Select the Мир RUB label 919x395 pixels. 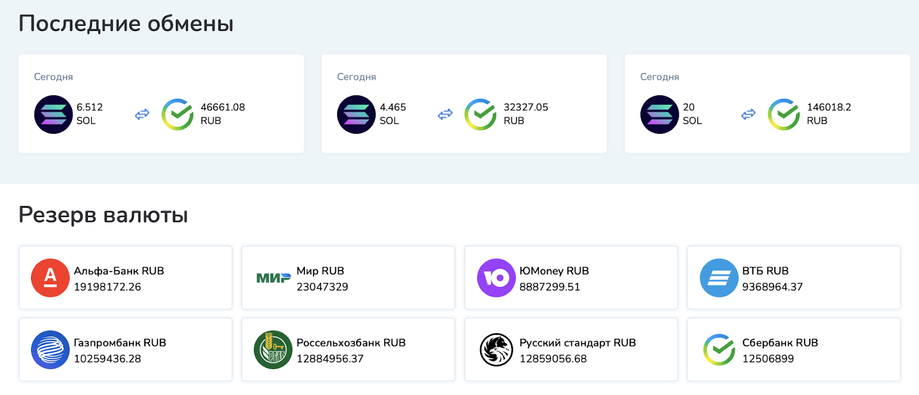[x=321, y=271]
